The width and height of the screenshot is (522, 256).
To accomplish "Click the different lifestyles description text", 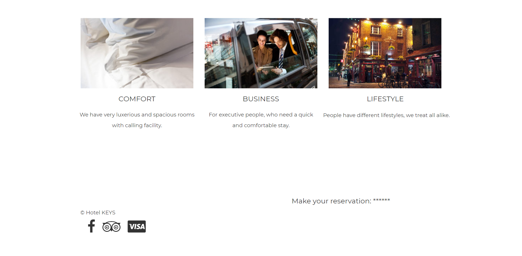I will pyautogui.click(x=386, y=115).
